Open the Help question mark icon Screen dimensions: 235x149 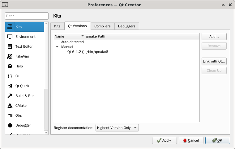10,66
